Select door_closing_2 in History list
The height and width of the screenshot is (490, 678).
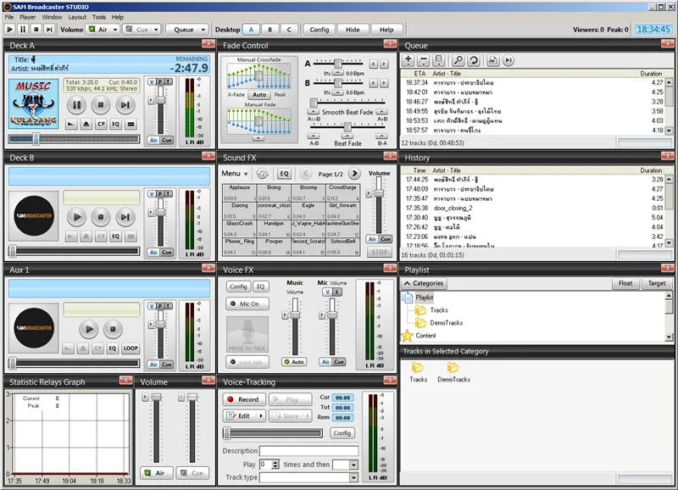pos(531,208)
